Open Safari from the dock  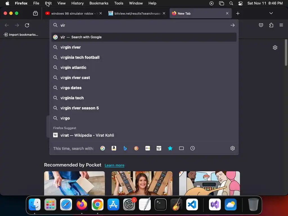pos(66,204)
